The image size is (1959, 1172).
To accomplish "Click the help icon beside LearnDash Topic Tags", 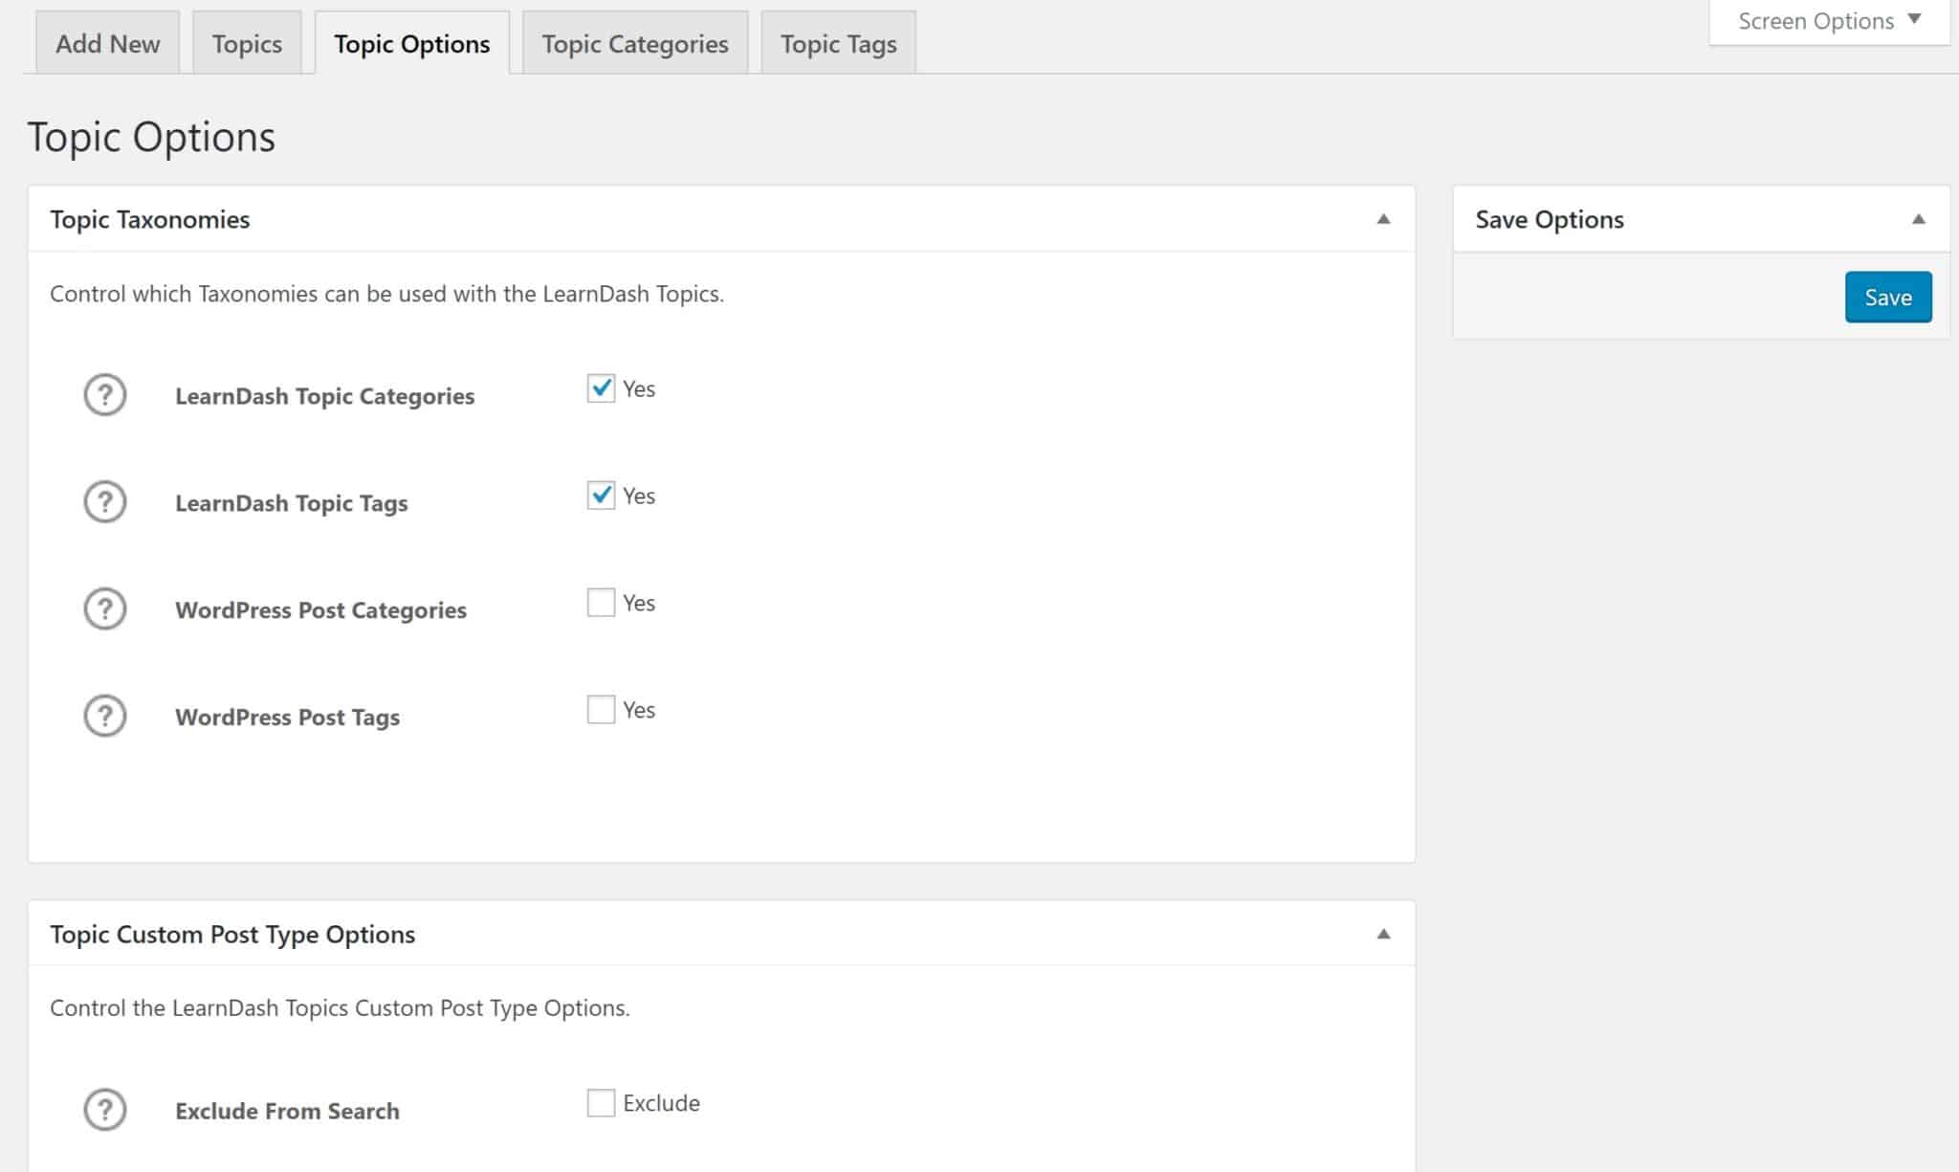I will tap(105, 501).
